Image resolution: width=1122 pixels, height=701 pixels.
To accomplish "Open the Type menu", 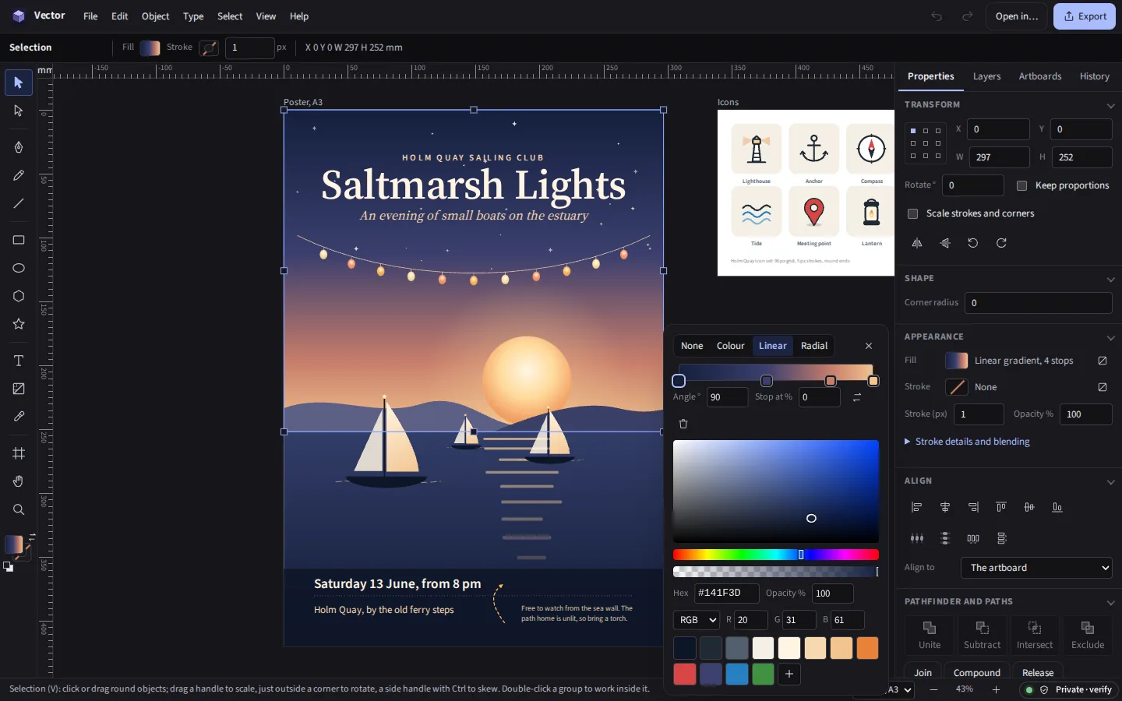I will [x=193, y=16].
